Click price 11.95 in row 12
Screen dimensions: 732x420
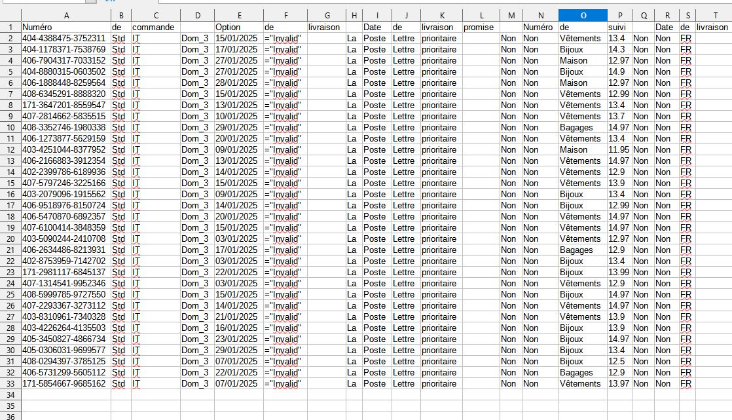click(619, 150)
